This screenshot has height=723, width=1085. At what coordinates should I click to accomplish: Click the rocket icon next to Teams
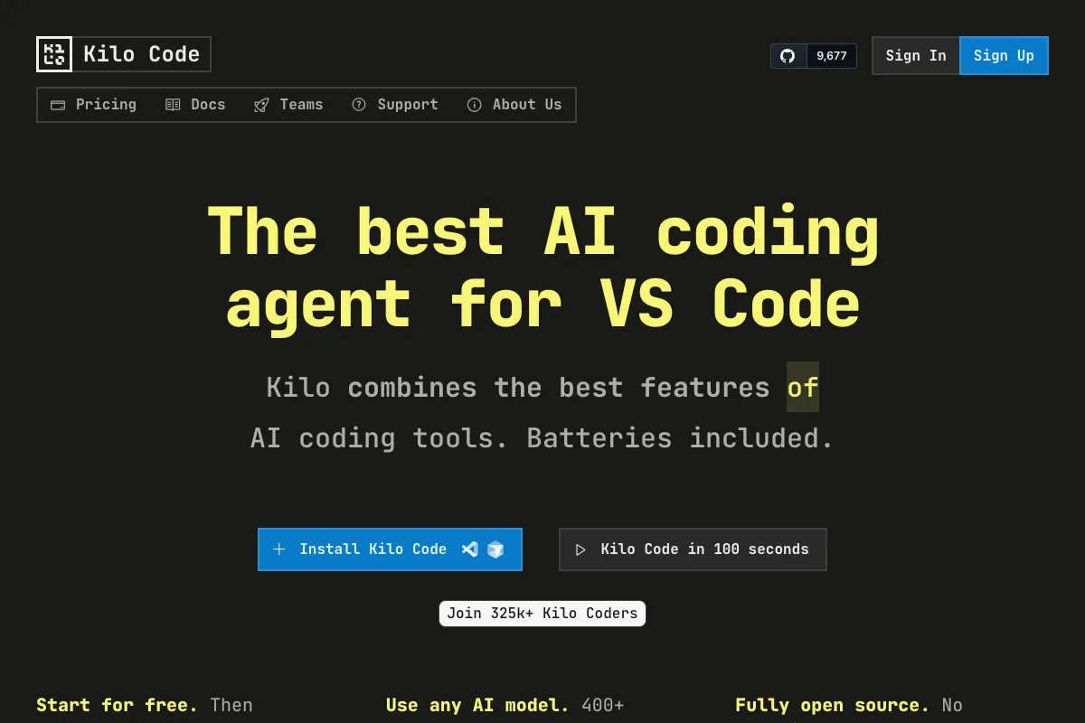tap(261, 105)
